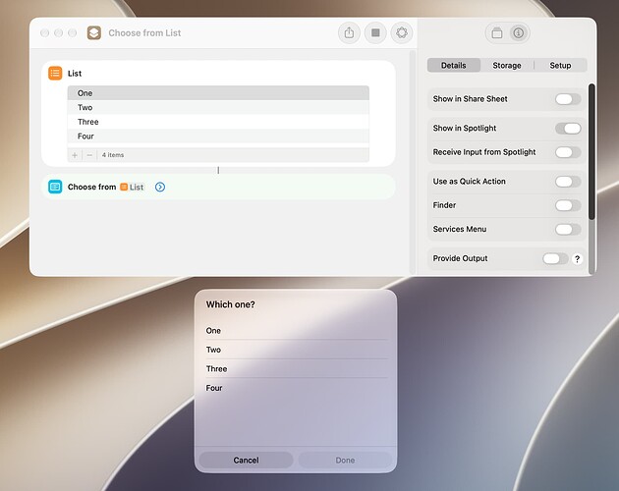Switch to the Storage tab
This screenshot has height=491, width=619.
[507, 66]
